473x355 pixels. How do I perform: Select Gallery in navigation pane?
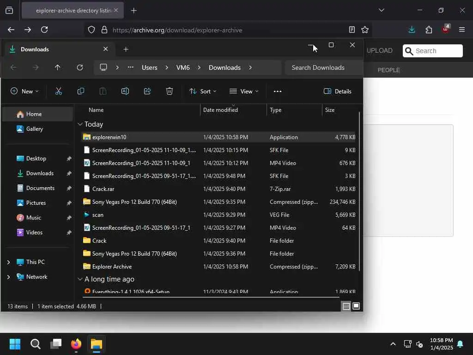(x=38, y=129)
